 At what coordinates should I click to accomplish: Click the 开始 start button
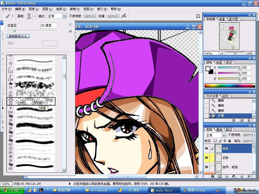click(12, 190)
